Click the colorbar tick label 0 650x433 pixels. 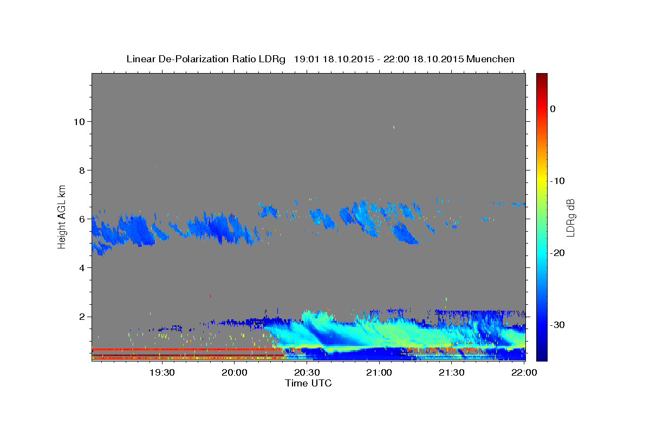coord(552,109)
